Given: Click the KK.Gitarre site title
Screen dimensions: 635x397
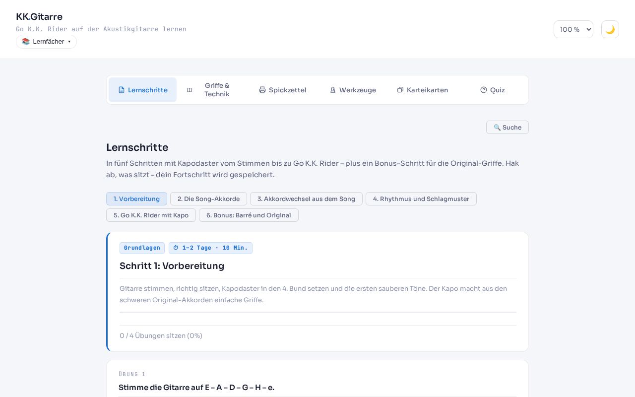Looking at the screenshot, I should (x=39, y=17).
